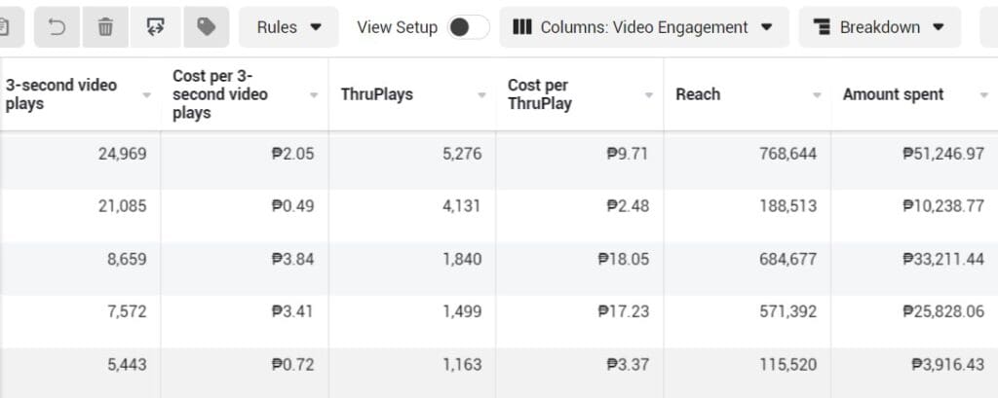Open sort menu arrow for Reach column
This screenshot has height=398, width=998.
coord(818,95)
